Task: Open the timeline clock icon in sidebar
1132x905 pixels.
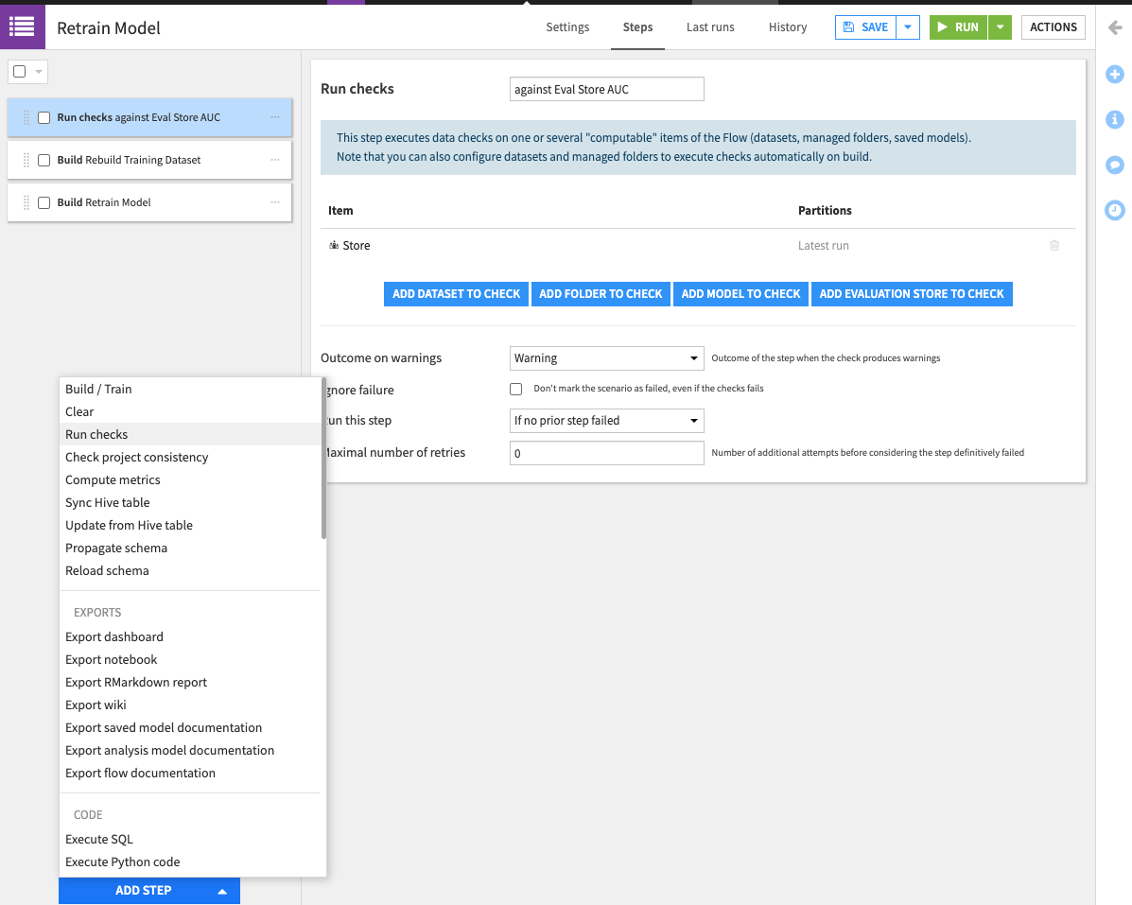Action: pyautogui.click(x=1115, y=210)
